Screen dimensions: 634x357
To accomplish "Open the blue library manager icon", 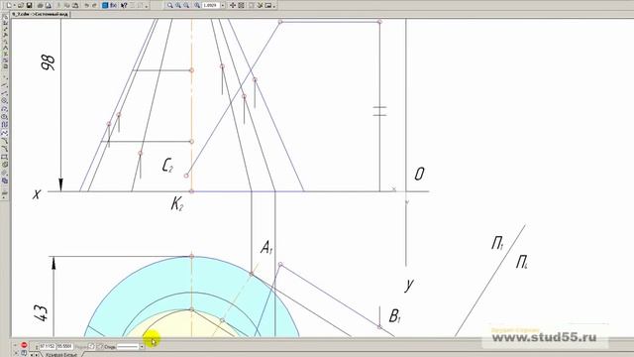I will pyautogui.click(x=105, y=5).
